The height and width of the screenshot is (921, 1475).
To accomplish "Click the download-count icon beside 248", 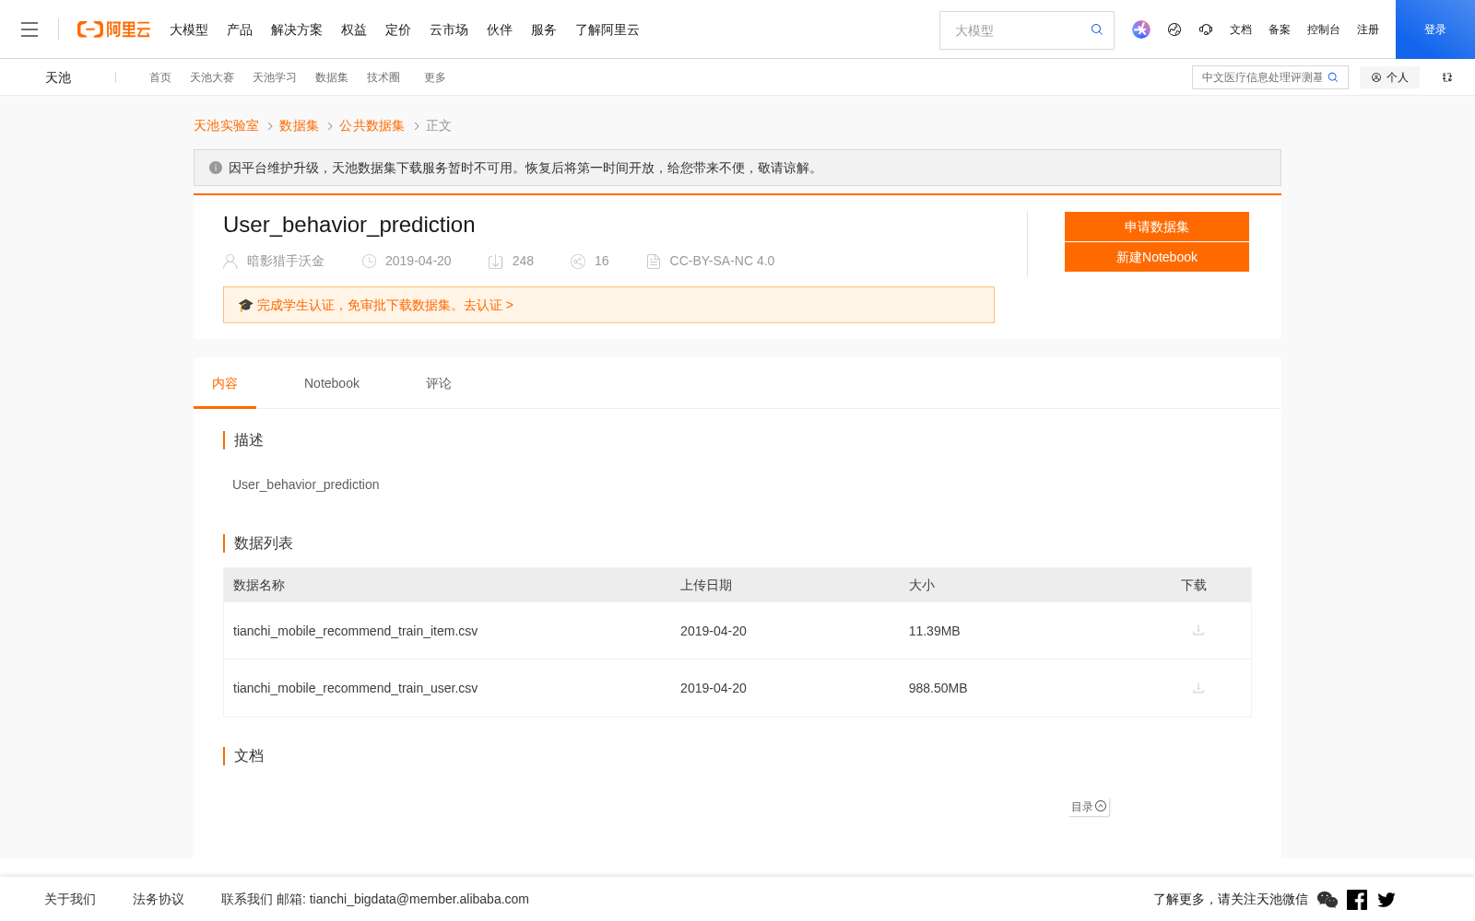I will point(495,262).
